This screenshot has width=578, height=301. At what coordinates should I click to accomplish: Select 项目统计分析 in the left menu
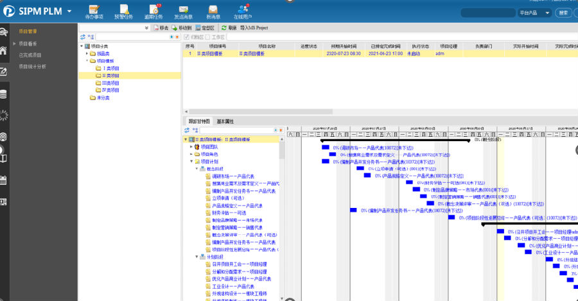32,66
